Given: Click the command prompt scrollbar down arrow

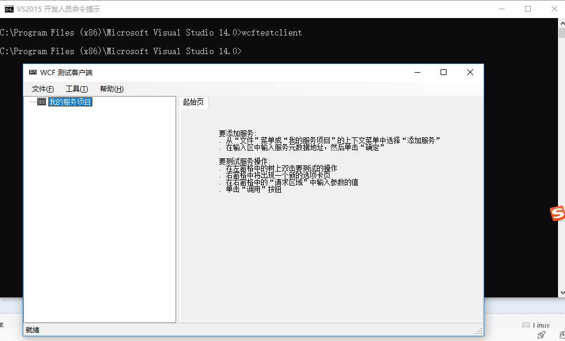Looking at the screenshot, I should pyautogui.click(x=562, y=293).
